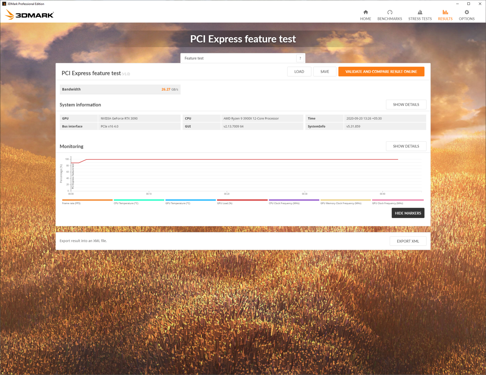Open the Results bar chart icon
This screenshot has height=375, width=486.
(445, 12)
